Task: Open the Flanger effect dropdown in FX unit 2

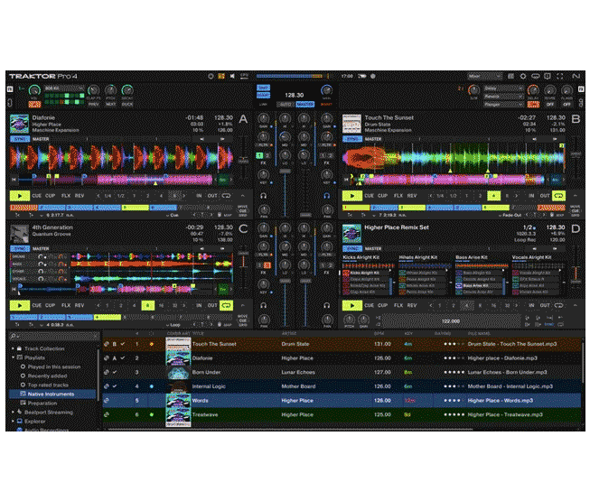Action: (503, 105)
